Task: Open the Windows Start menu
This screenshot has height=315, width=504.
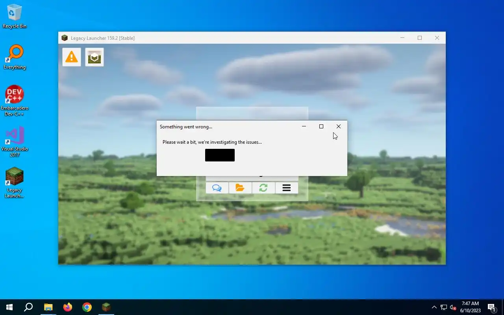Action: click(x=9, y=307)
